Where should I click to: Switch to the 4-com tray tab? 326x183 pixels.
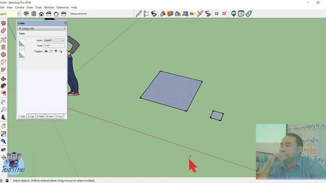[x=50, y=116]
